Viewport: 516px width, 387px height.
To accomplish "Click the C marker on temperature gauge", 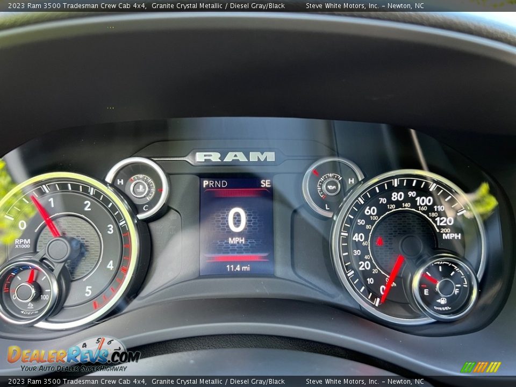I will (145, 207).
